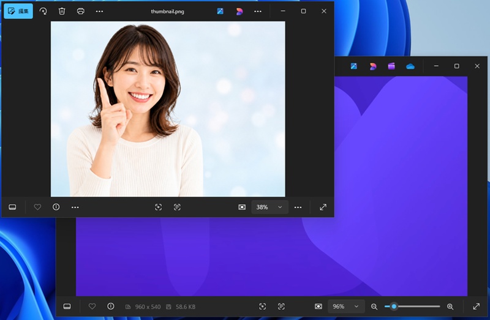
Task: Minimize the back Photos window
Action: pos(436,66)
